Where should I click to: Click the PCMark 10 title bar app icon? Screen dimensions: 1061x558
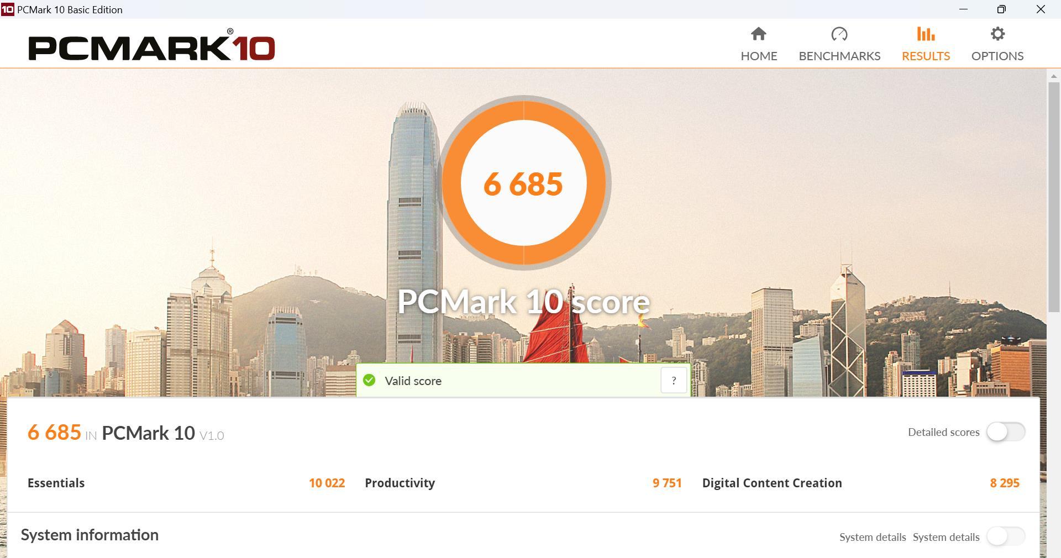click(x=7, y=9)
